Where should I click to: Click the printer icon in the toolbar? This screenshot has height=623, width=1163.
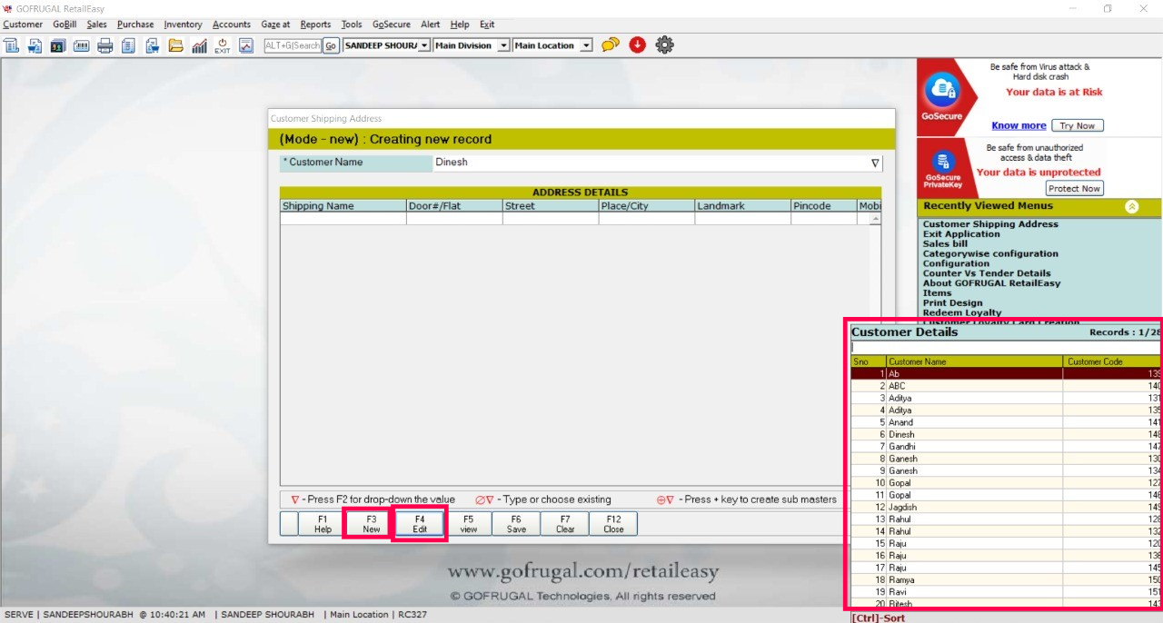click(105, 45)
